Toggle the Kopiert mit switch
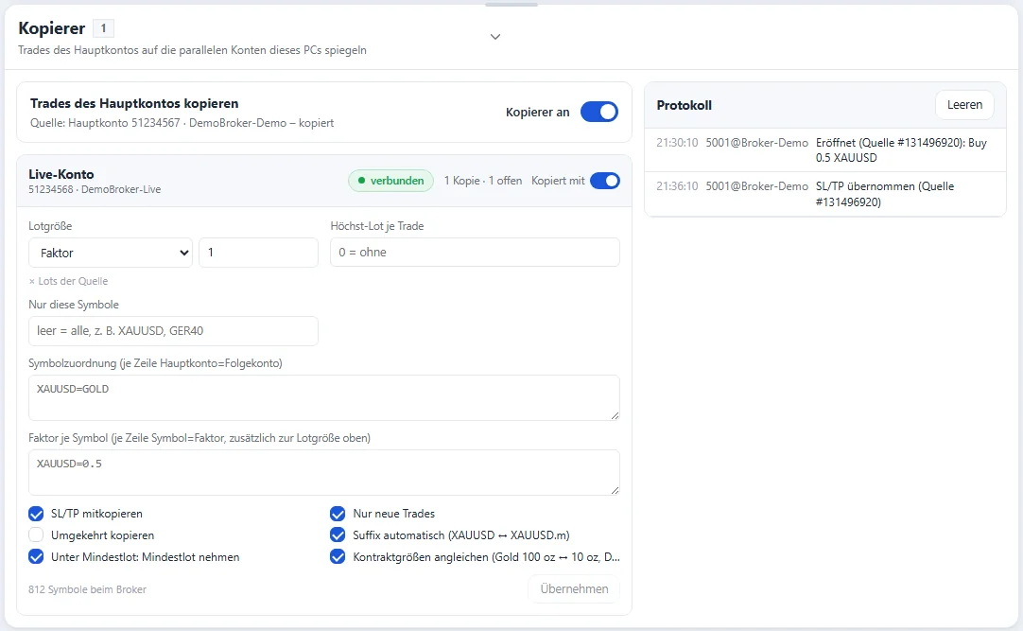 point(605,181)
